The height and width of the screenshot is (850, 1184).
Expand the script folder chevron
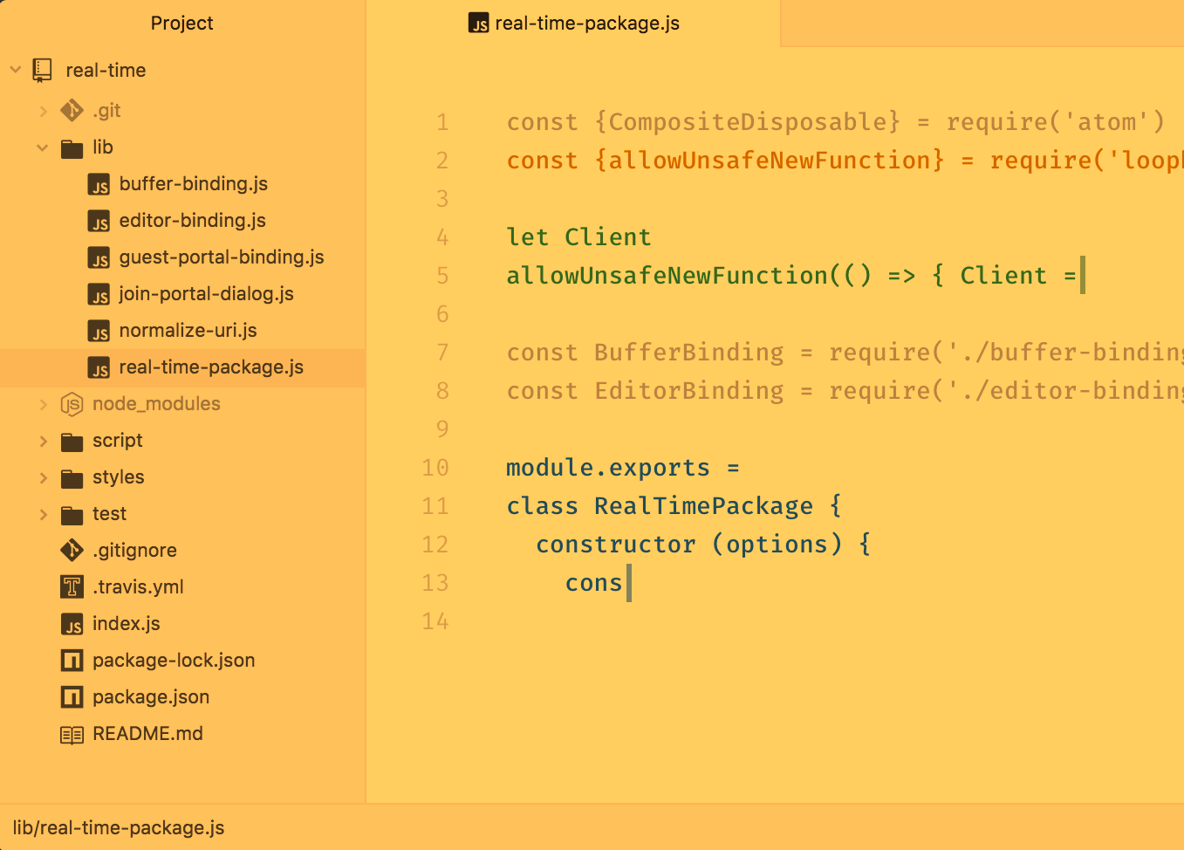pyautogui.click(x=43, y=441)
